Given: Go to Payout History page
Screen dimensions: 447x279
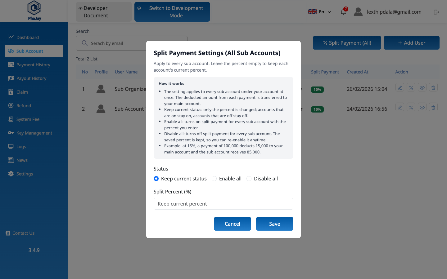Looking at the screenshot, I should [34, 78].
